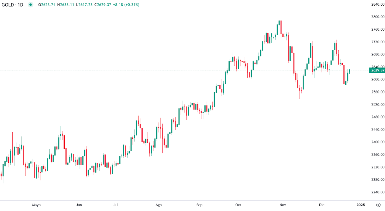The image size is (385, 211).
Task: Open chart settings gear icon
Action: 378,205
